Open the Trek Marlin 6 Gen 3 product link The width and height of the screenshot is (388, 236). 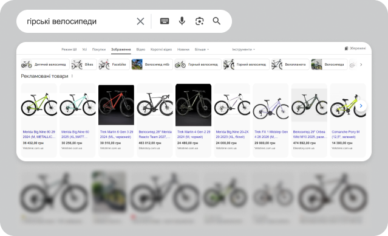point(117,134)
